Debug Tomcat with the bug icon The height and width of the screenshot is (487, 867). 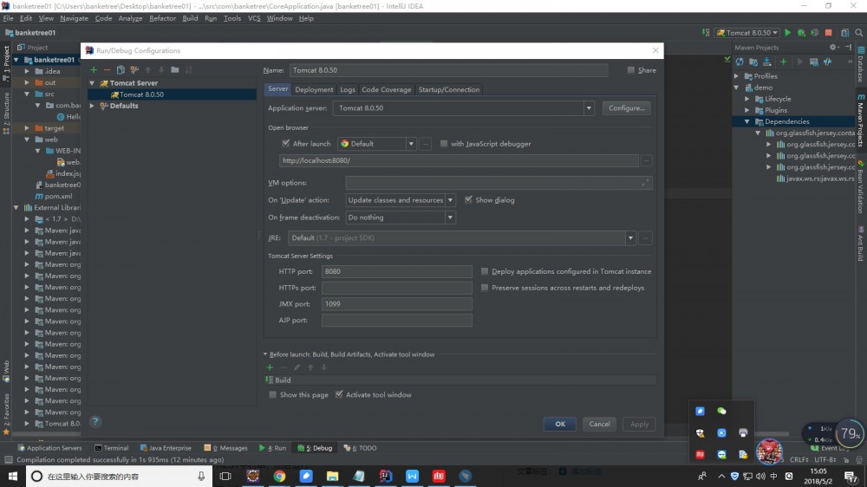pyautogui.click(x=801, y=33)
